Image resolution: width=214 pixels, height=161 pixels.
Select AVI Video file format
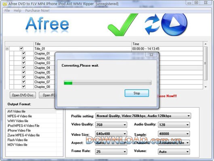pyautogui.click(x=17, y=111)
